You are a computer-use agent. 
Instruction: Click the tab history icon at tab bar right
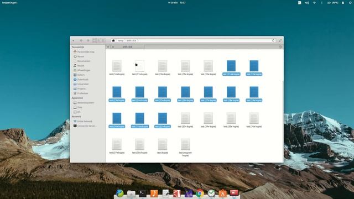point(280,47)
